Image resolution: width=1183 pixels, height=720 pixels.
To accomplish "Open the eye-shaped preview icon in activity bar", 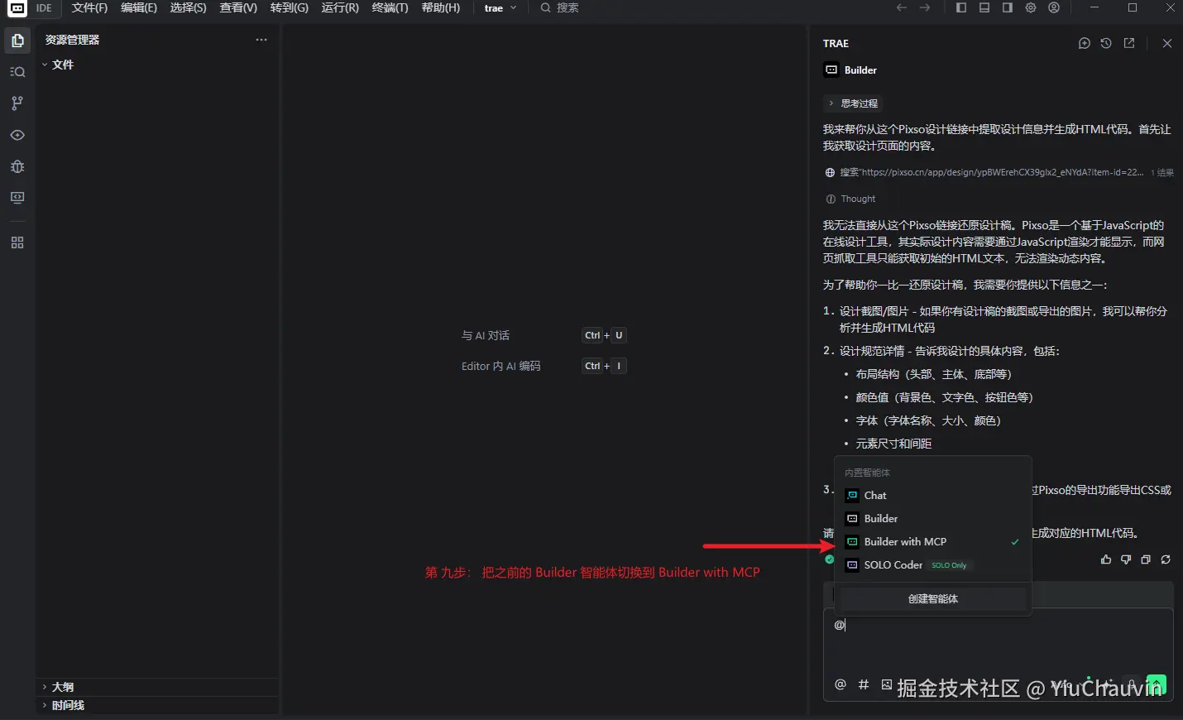I will tap(17, 135).
